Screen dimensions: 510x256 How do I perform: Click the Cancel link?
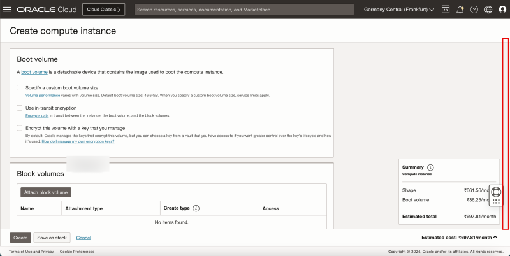tap(84, 238)
